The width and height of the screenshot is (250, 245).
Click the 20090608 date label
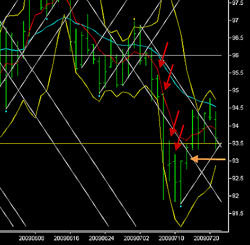coord(31,238)
